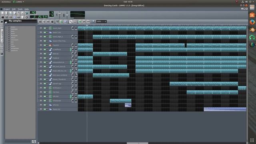Show the Automation Editor window
This screenshot has height=144, width=256.
click(x=15, y=17)
